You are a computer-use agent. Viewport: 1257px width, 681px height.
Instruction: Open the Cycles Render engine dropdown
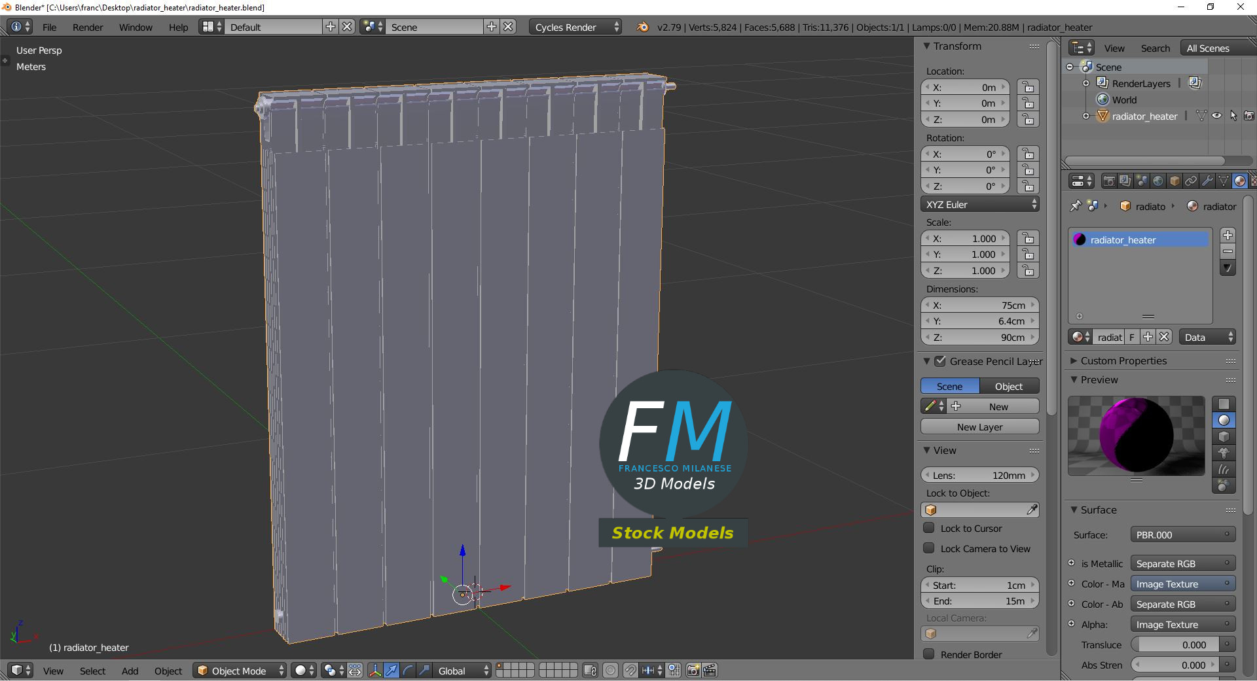(575, 27)
